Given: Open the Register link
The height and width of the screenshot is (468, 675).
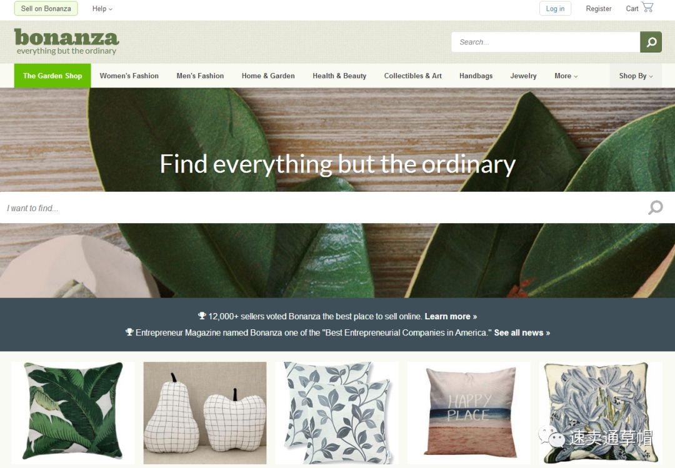Looking at the screenshot, I should 598,9.
